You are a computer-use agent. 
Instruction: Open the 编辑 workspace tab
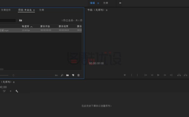[92, 3]
